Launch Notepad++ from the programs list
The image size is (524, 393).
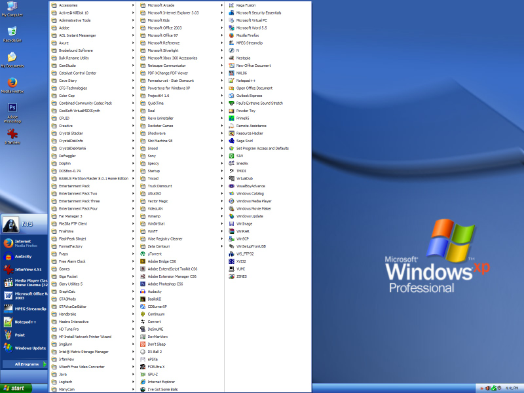coord(246,81)
